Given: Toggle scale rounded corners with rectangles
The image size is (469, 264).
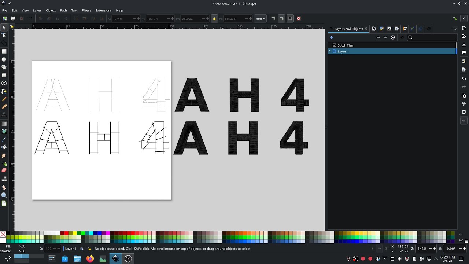Looking at the screenshot, I should tap(281, 18).
